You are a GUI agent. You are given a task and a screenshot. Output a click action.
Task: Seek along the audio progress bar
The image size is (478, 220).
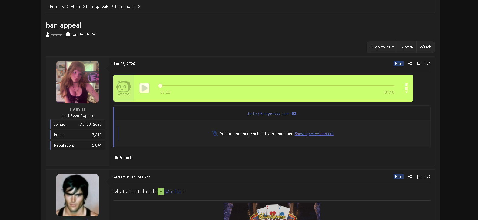(277, 86)
